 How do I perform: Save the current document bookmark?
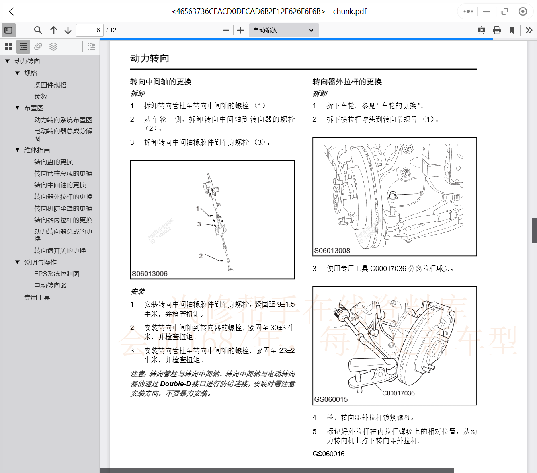point(512,30)
